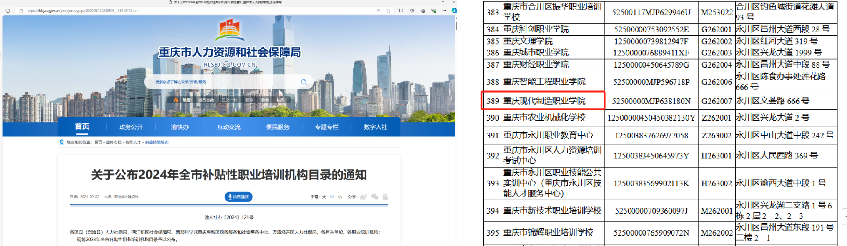847x246 pixels.
Task: Open the 互动交流 navigation tab
Action: 229,127
